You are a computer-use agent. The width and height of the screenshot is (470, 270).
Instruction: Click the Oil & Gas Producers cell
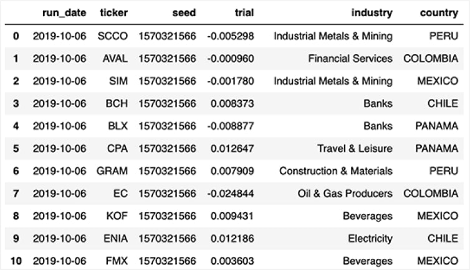[x=345, y=193]
